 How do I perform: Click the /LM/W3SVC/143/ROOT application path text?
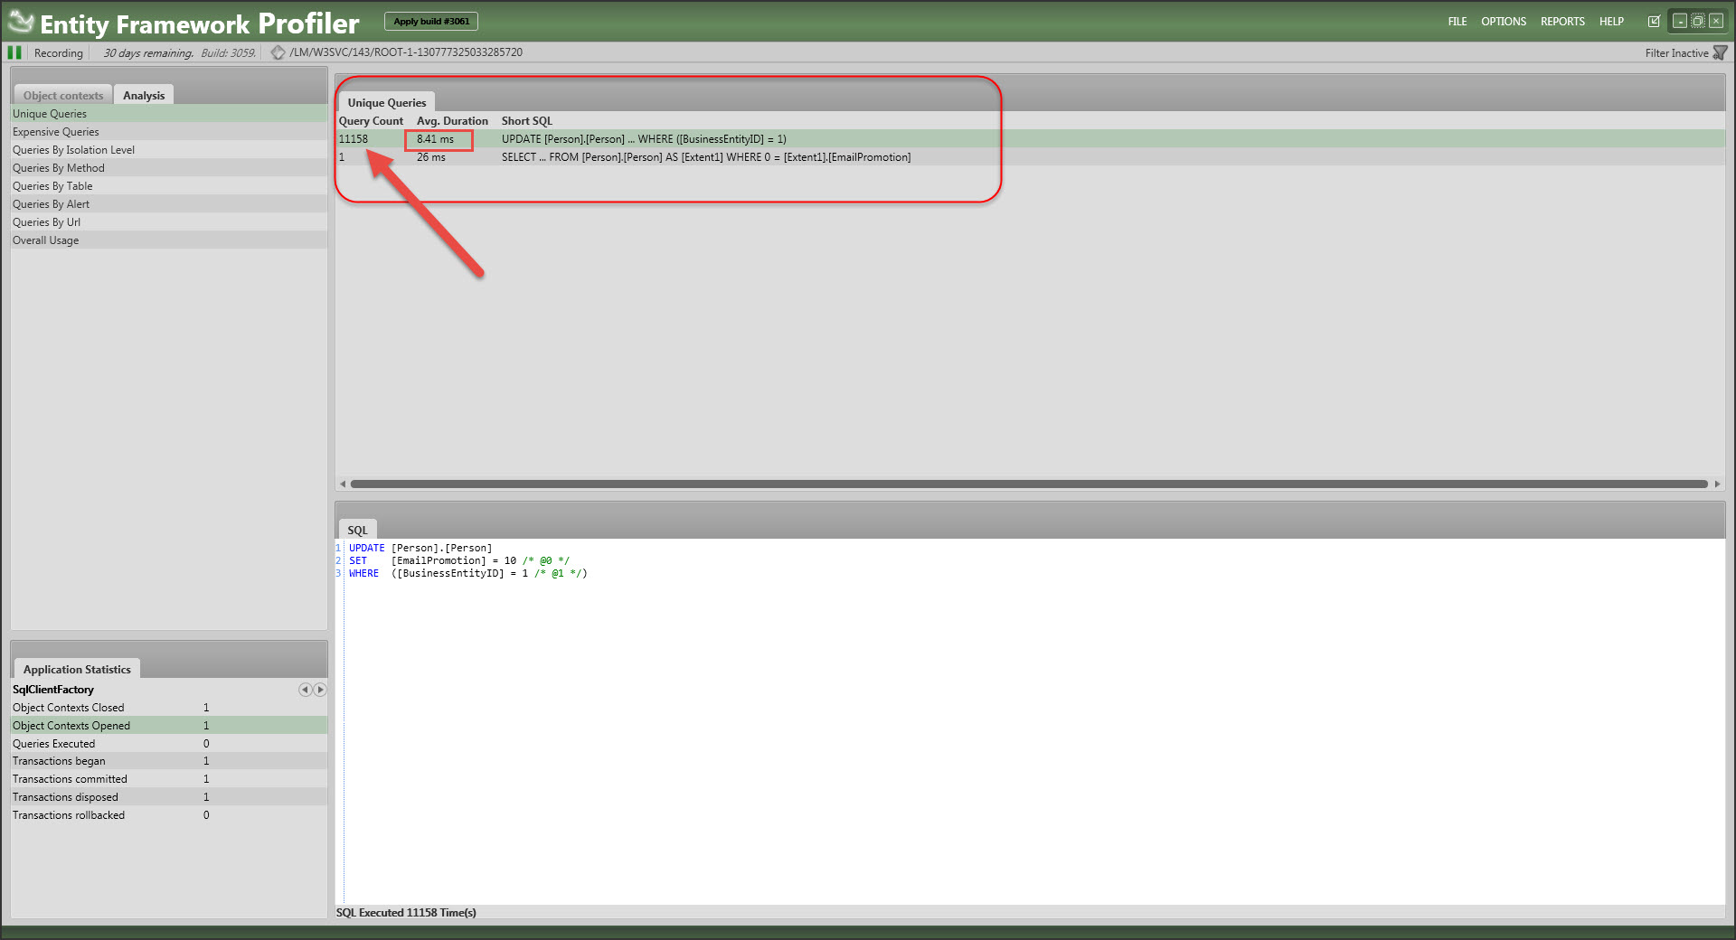(406, 52)
